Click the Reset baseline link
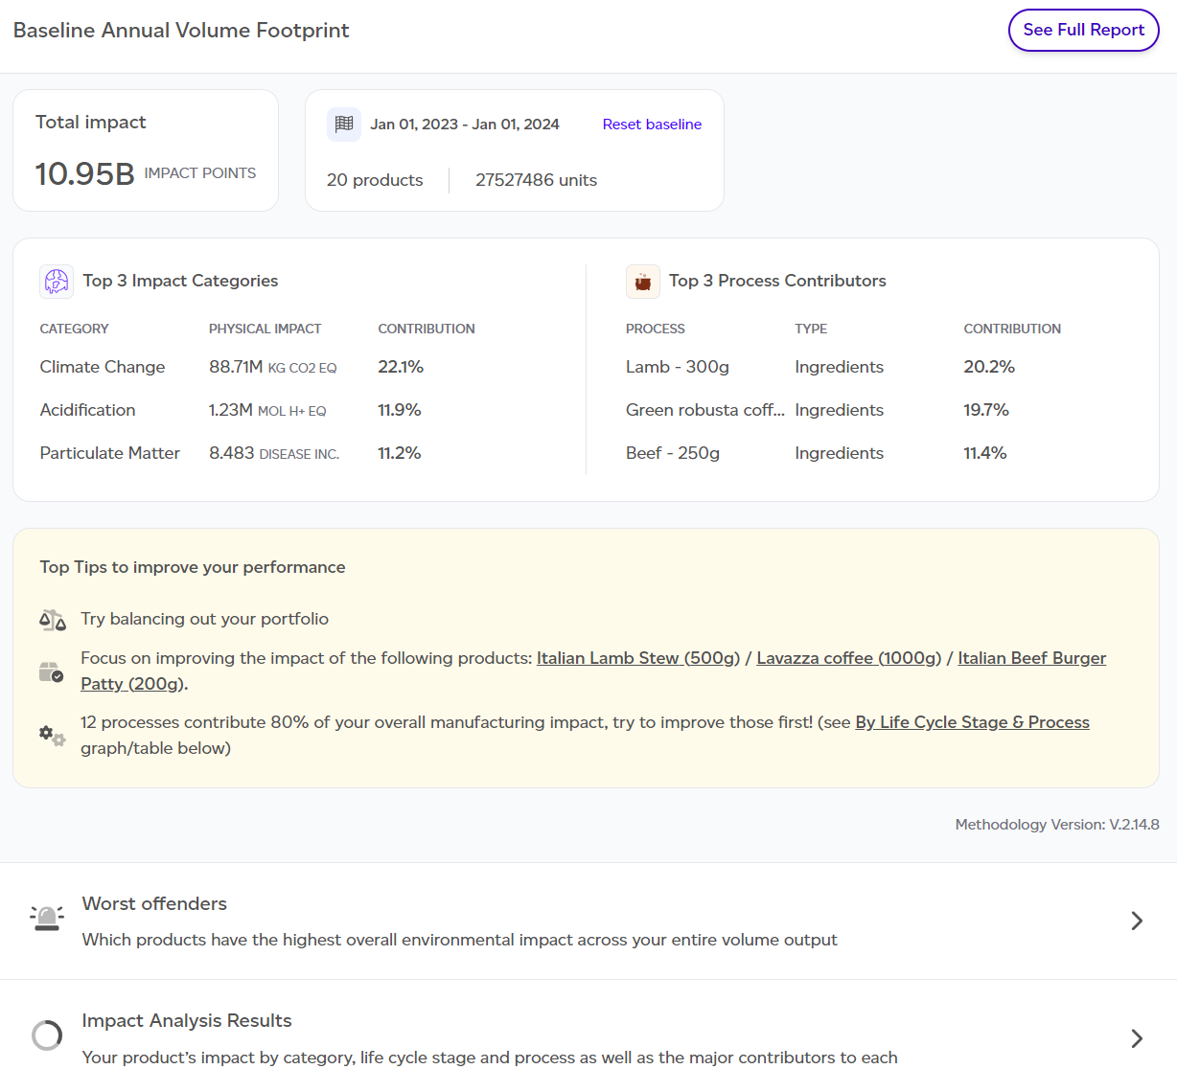The width and height of the screenshot is (1177, 1092). (652, 125)
